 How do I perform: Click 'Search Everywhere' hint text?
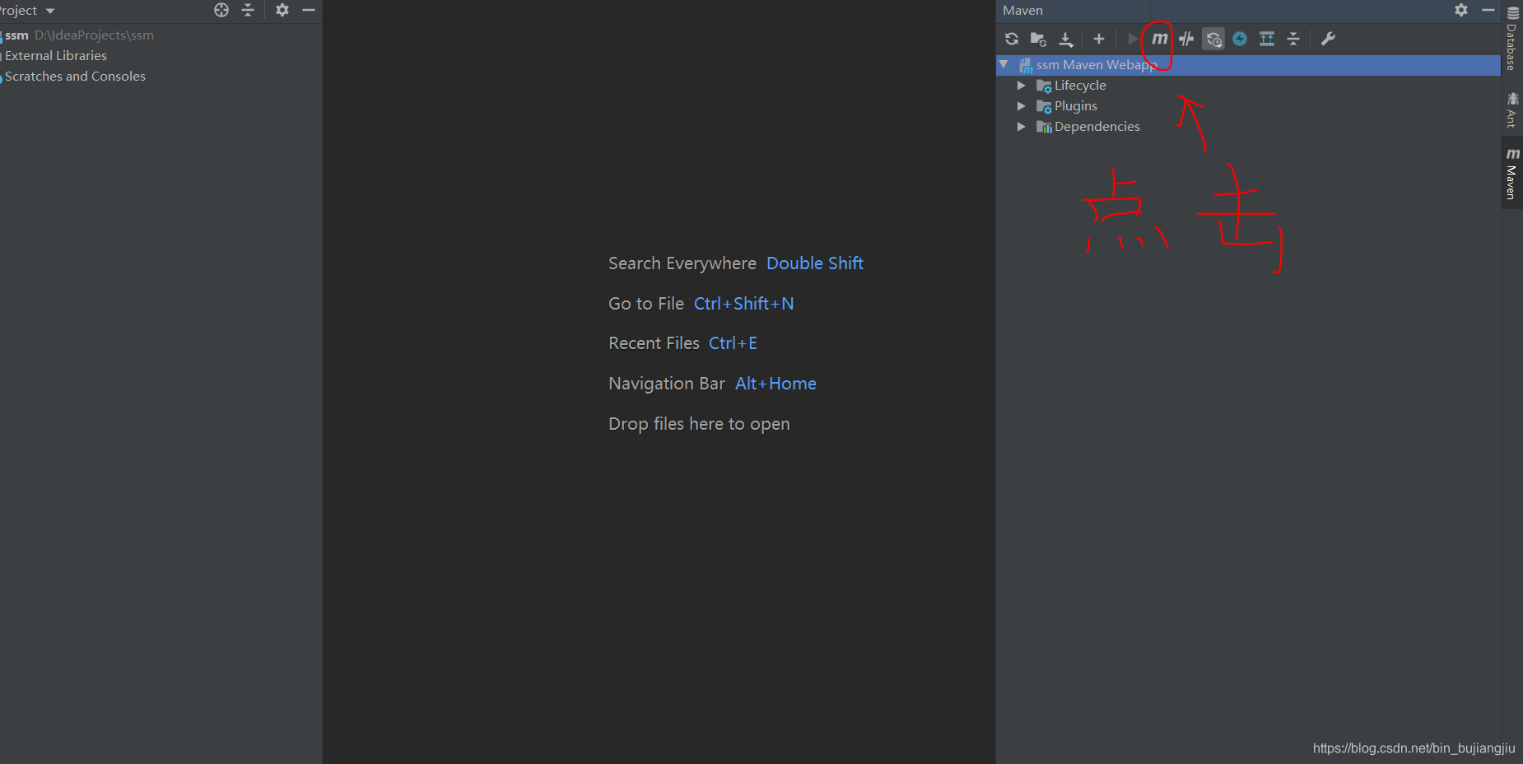(682, 263)
